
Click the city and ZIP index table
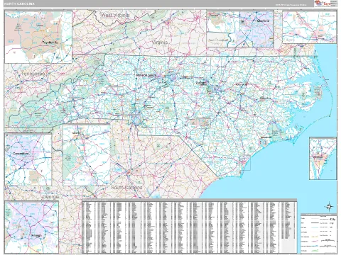click(189, 227)
